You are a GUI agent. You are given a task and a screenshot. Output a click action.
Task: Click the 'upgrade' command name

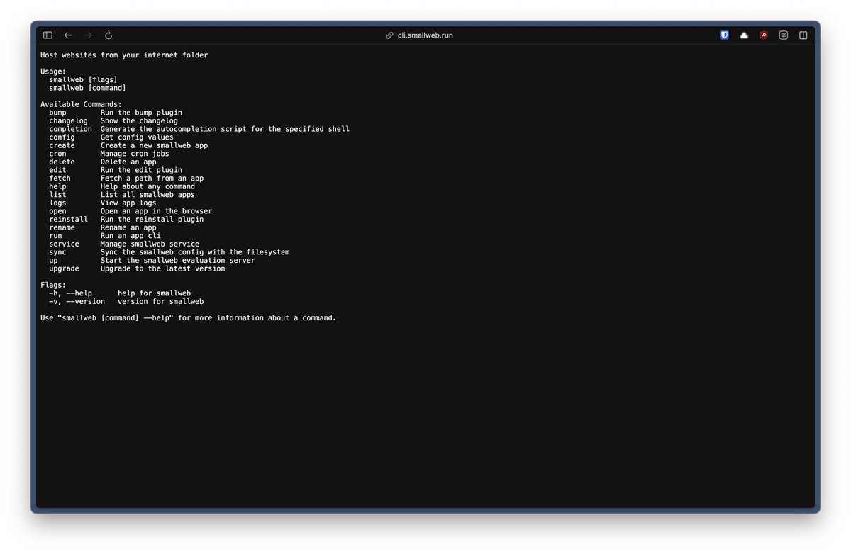[64, 268]
